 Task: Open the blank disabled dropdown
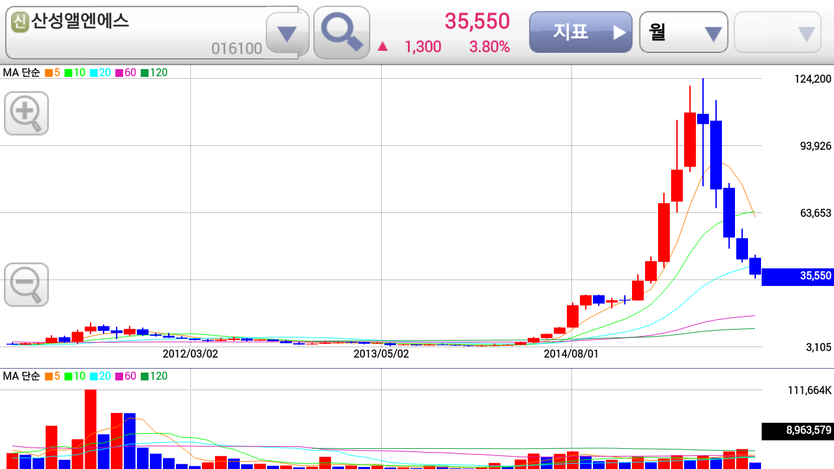pyautogui.click(x=778, y=32)
